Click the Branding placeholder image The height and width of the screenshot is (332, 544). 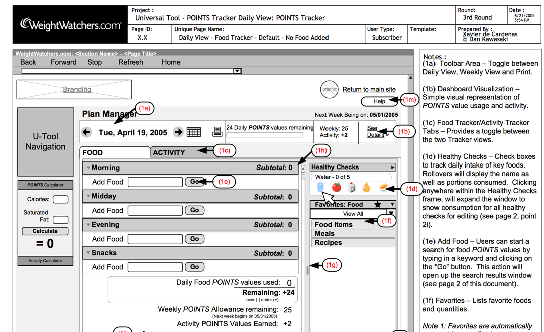[x=74, y=89]
